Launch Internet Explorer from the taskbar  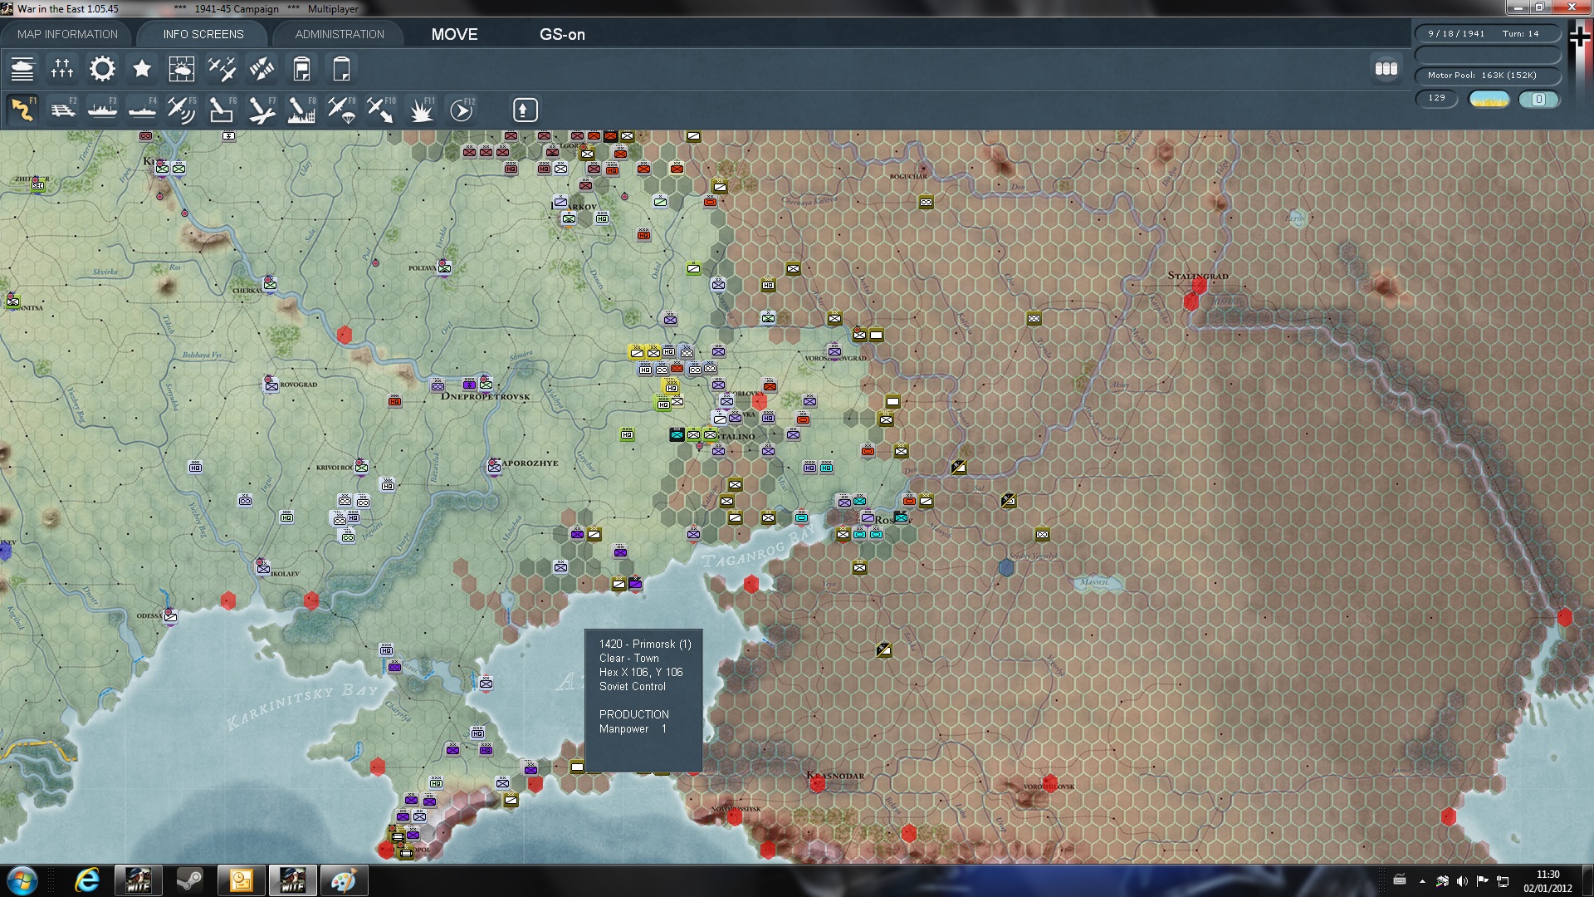coord(86,880)
